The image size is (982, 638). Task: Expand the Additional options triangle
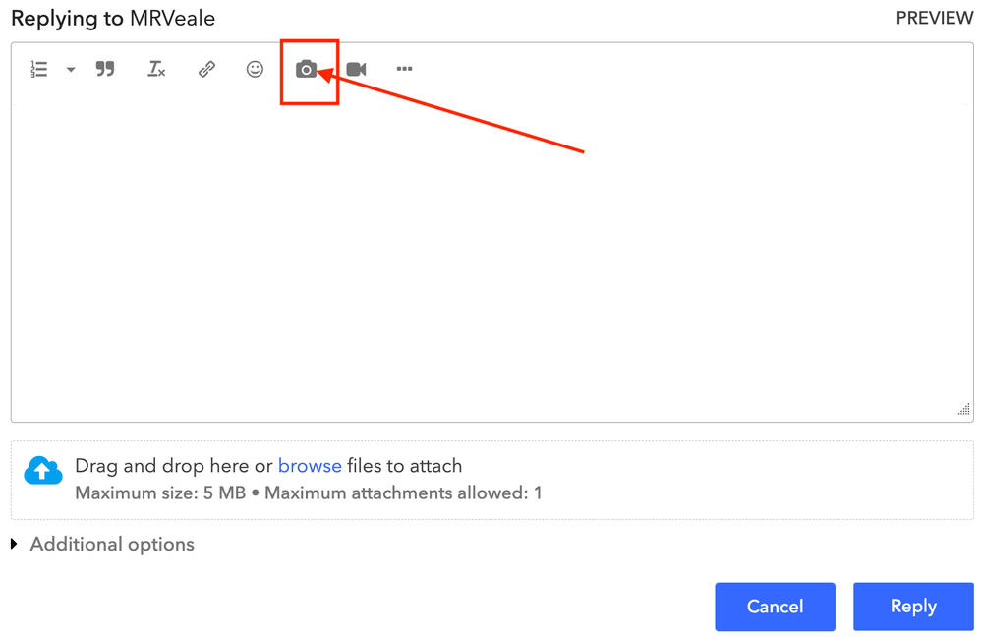click(15, 544)
